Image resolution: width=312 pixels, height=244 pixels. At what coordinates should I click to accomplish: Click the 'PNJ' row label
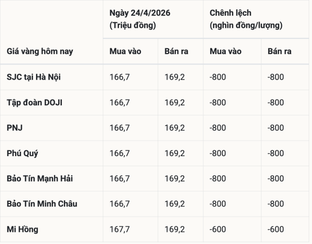click(15, 128)
